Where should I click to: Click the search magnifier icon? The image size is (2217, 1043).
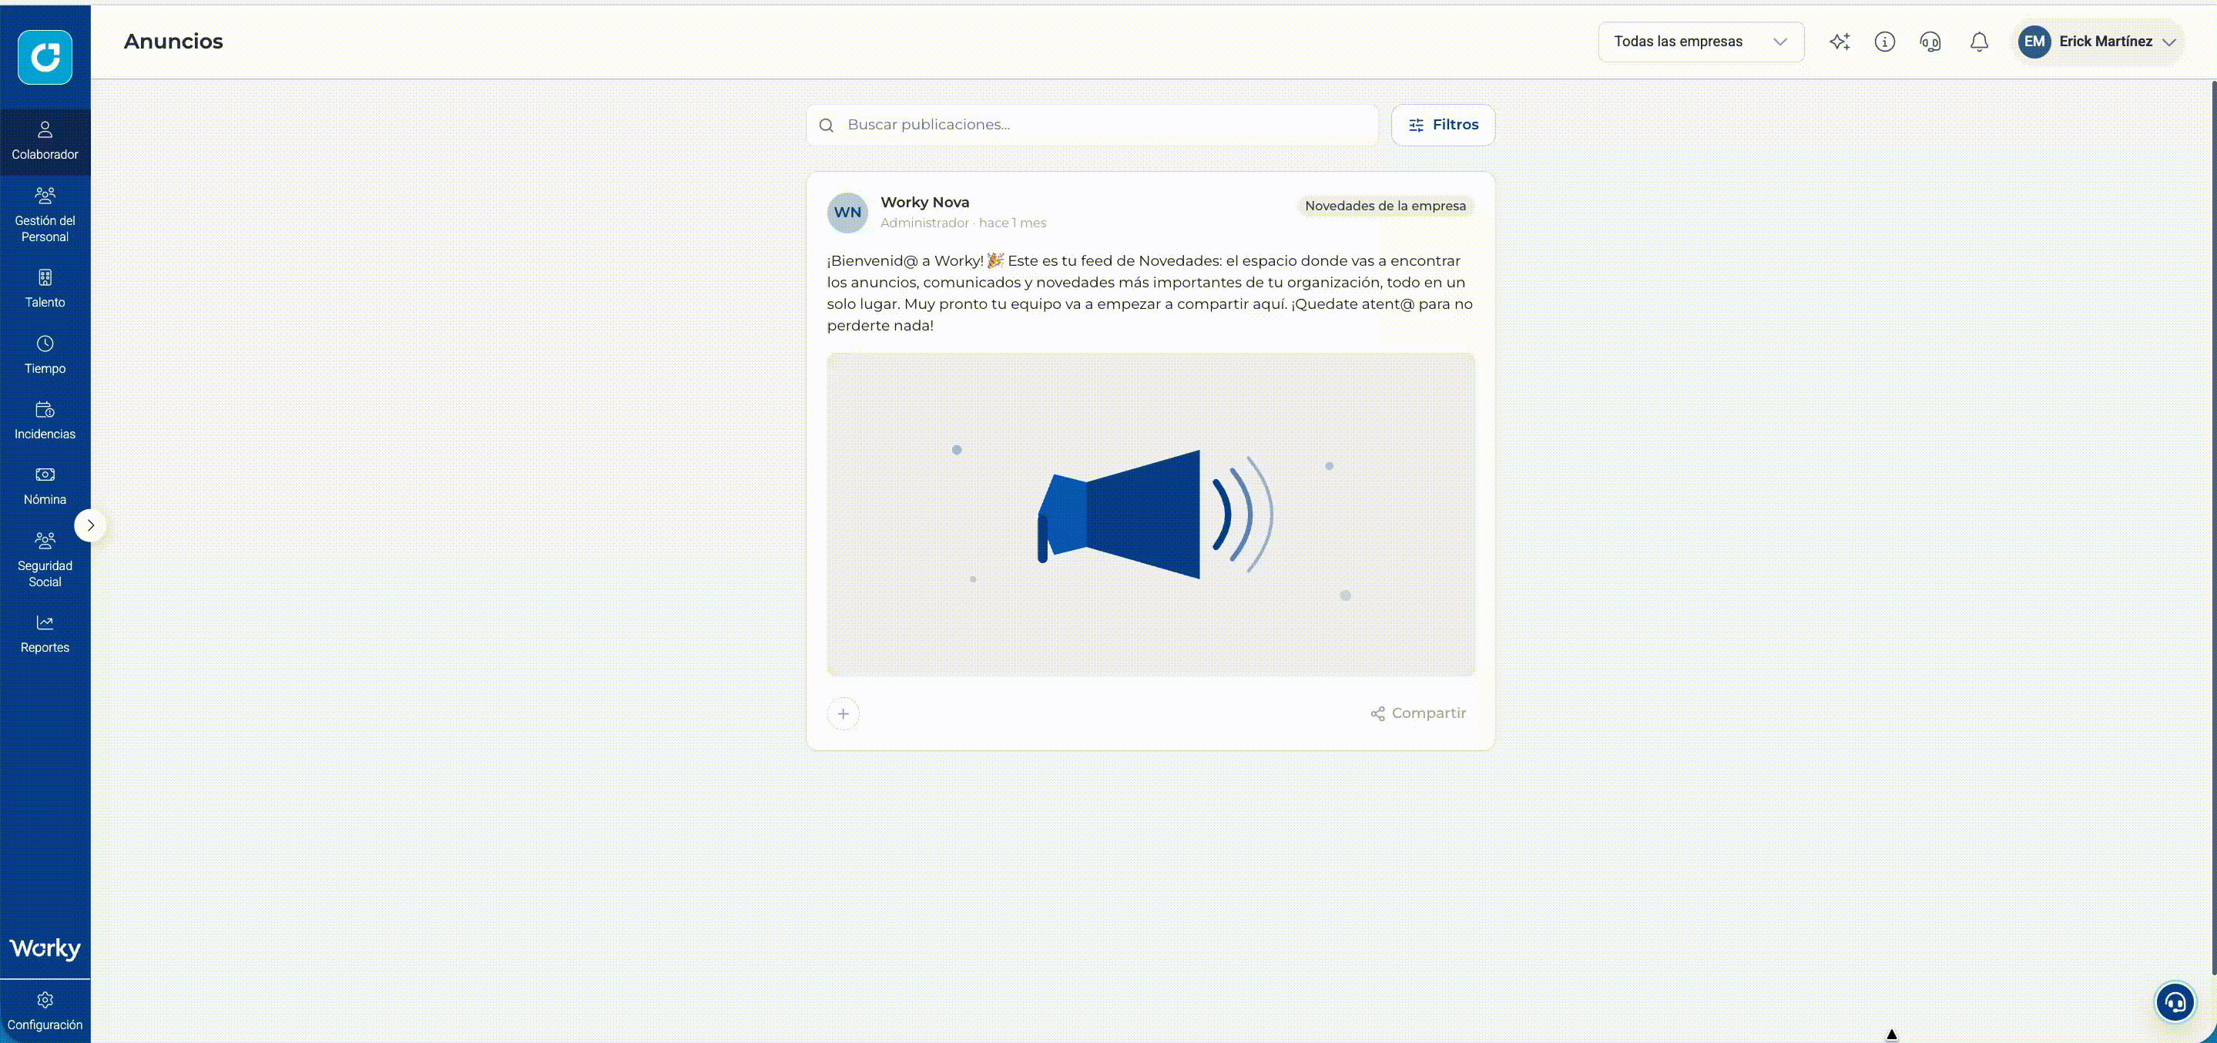pyautogui.click(x=827, y=126)
